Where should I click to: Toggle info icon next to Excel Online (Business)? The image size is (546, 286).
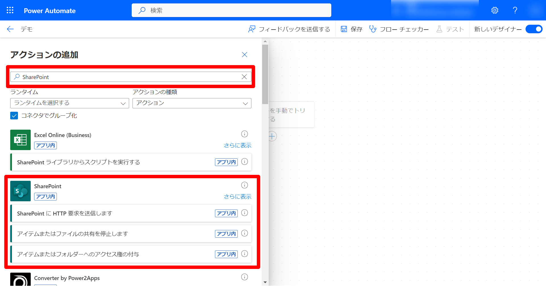pos(244,134)
